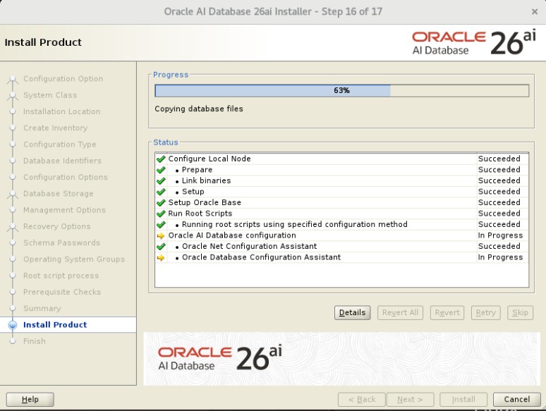Select Configuration Type step
The height and width of the screenshot is (411, 546).
(59, 144)
